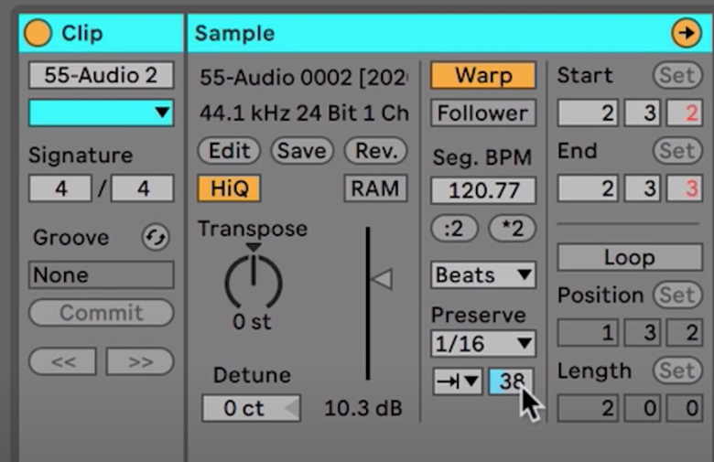Click the 0 st transpose readout
The width and height of the screenshot is (714, 462).
click(x=252, y=322)
